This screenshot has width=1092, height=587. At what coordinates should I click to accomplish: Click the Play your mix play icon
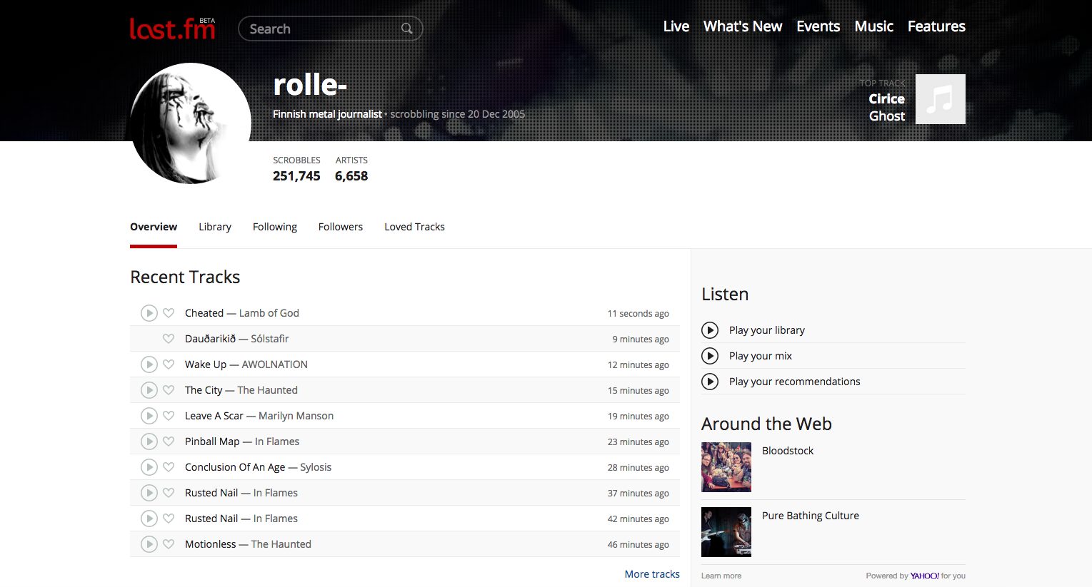710,356
